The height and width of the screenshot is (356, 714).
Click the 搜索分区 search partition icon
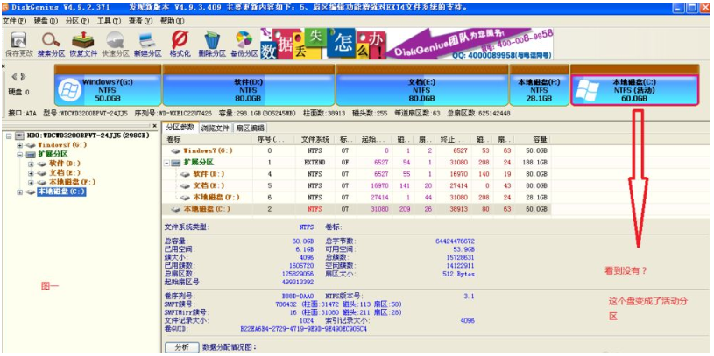(x=51, y=42)
